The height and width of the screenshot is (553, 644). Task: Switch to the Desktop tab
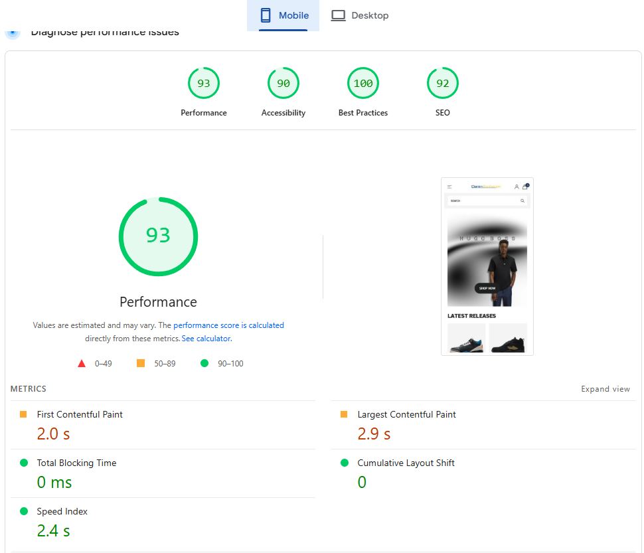(360, 15)
